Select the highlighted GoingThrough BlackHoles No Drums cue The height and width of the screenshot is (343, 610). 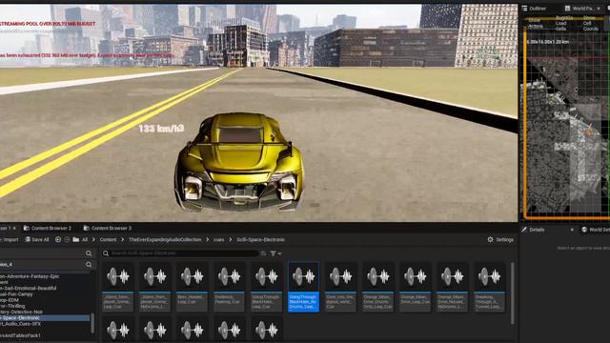point(303,287)
